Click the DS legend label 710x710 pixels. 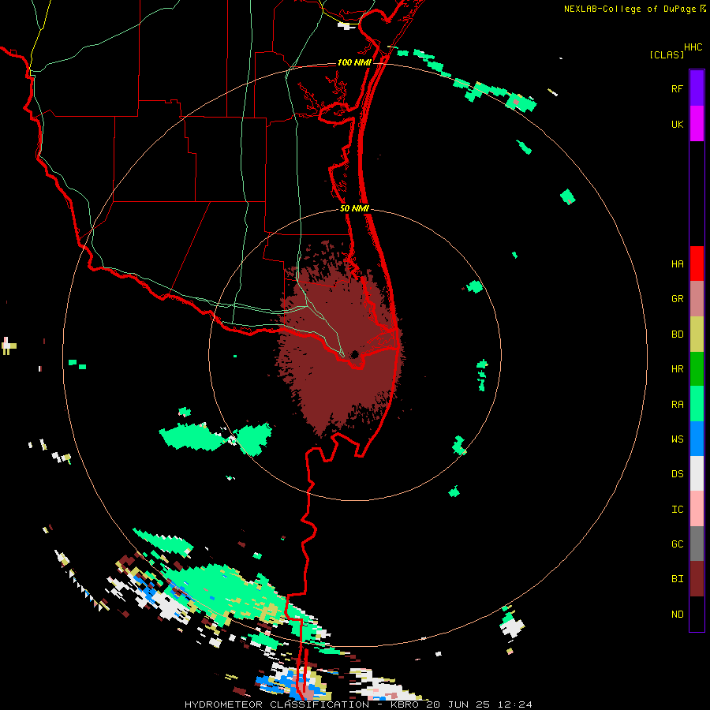(x=677, y=473)
